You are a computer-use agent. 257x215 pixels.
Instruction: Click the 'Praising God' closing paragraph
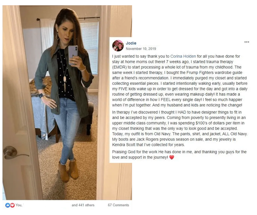coord(179,154)
